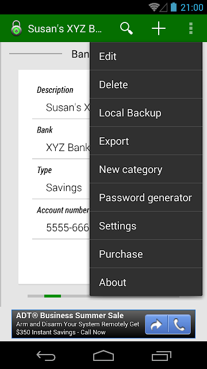Select Edit from the overflow menu
The image size is (207, 369).
(x=146, y=57)
